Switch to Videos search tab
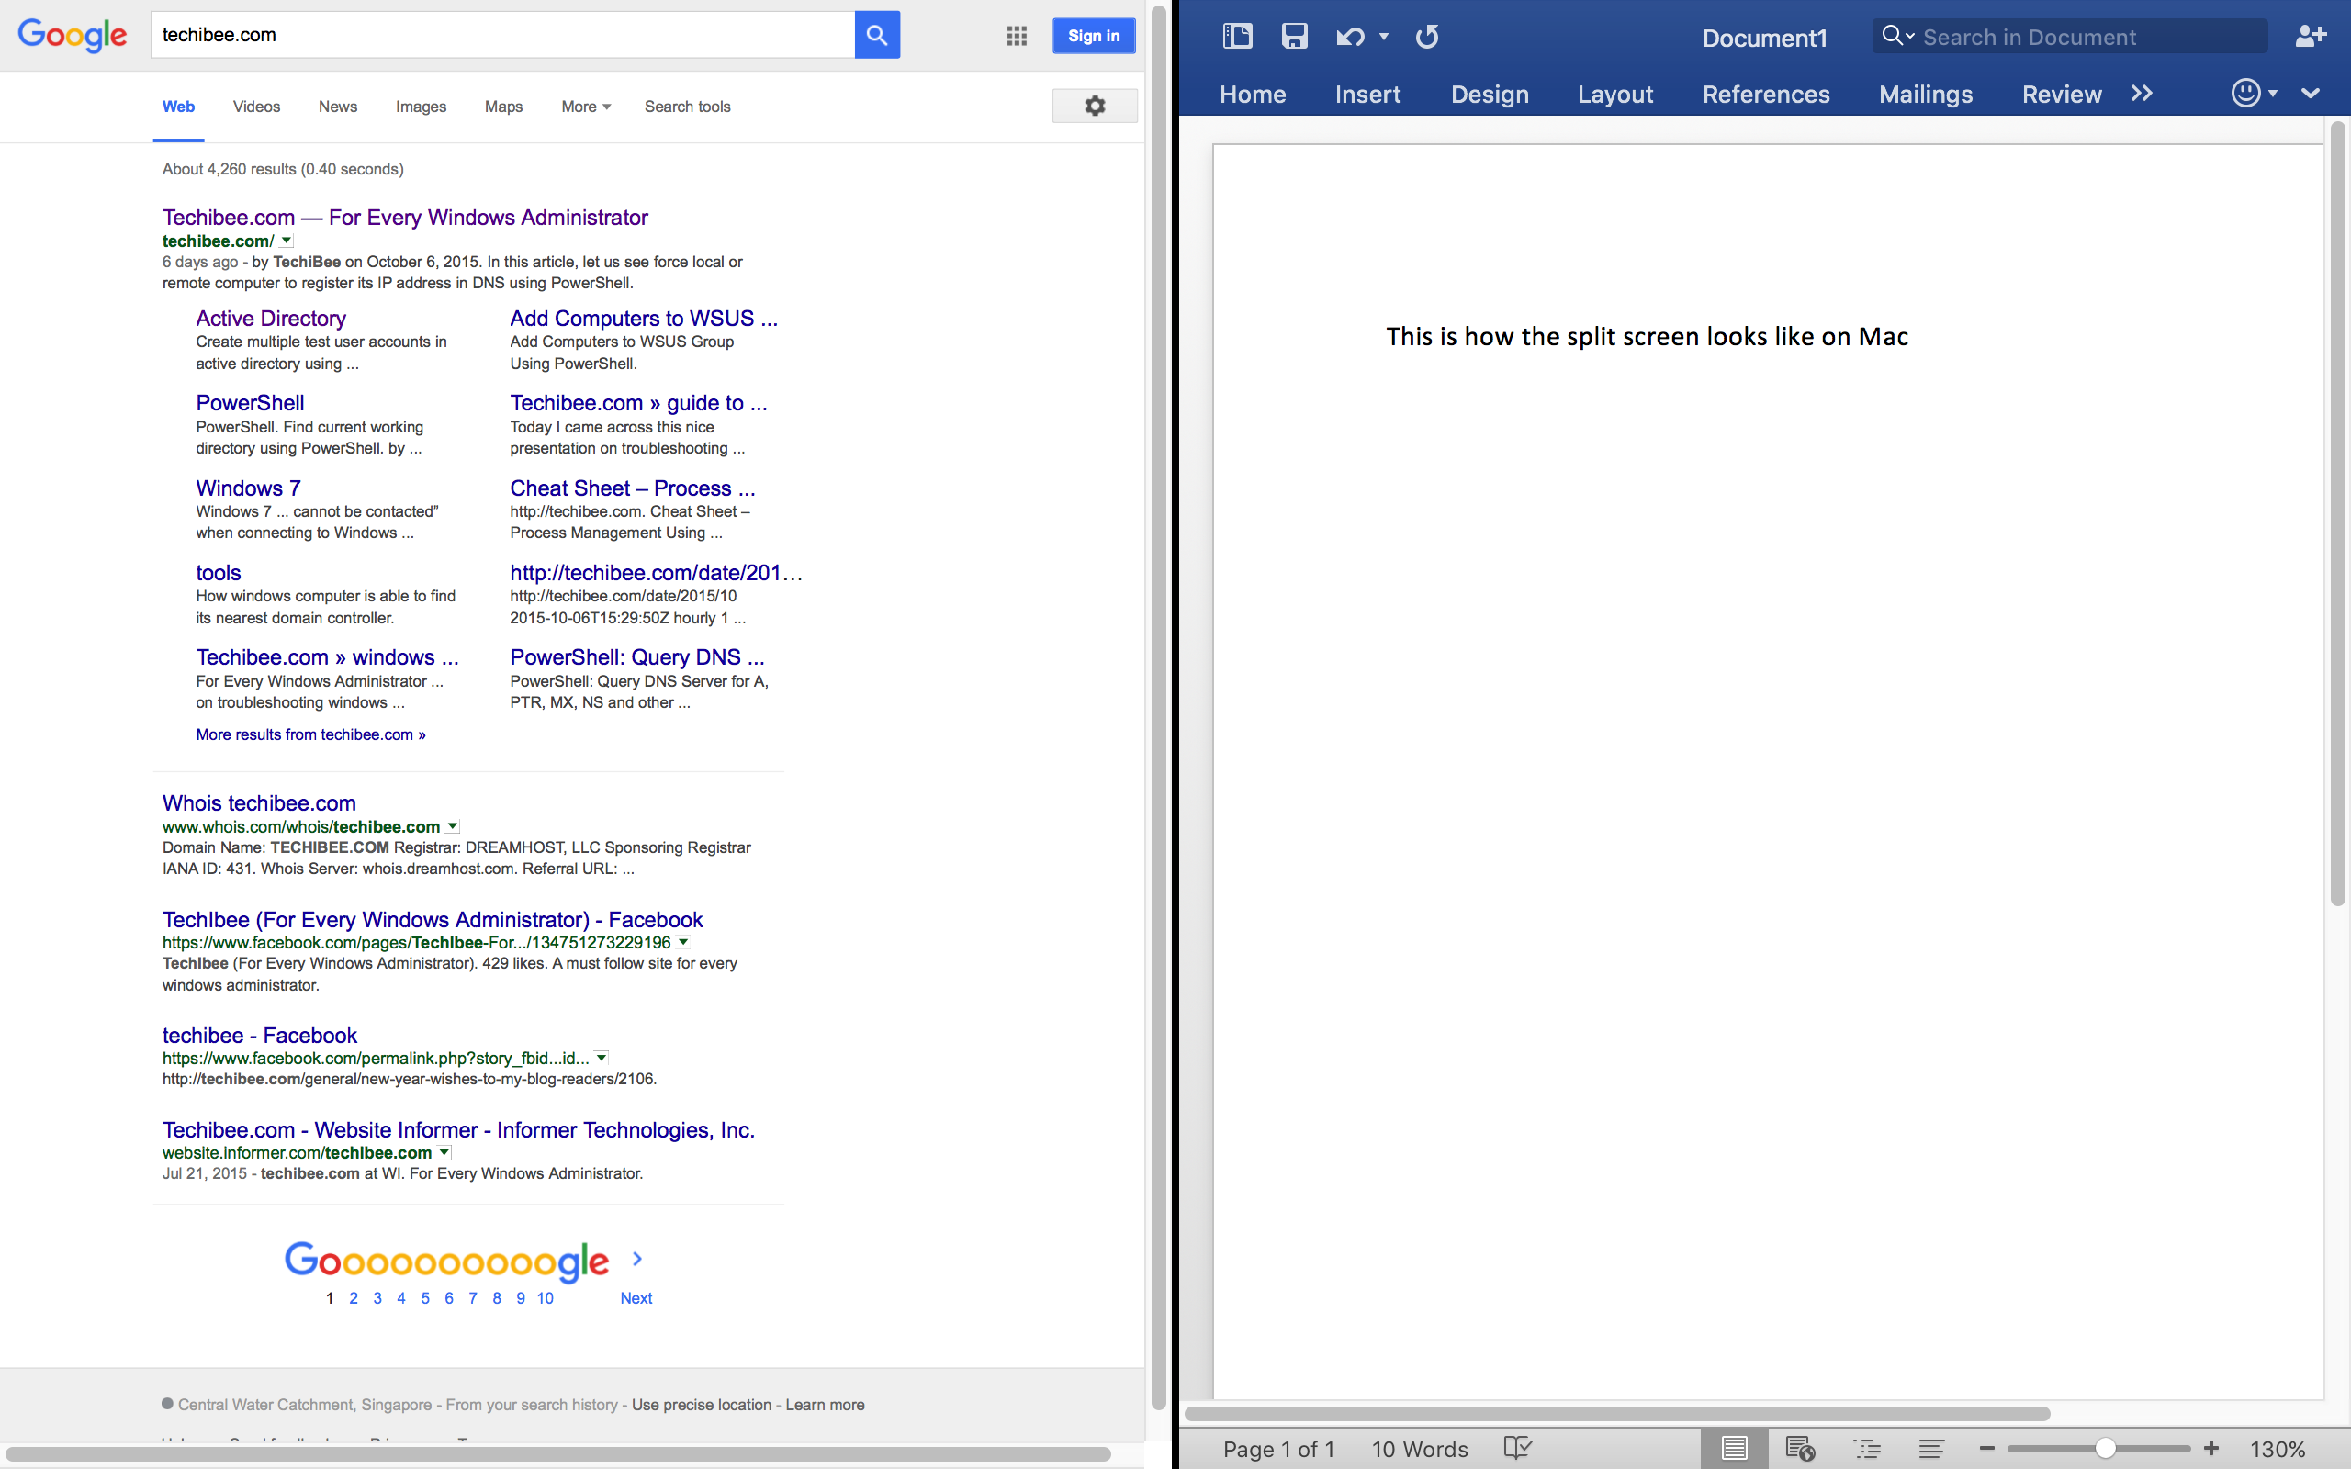 point(256,107)
